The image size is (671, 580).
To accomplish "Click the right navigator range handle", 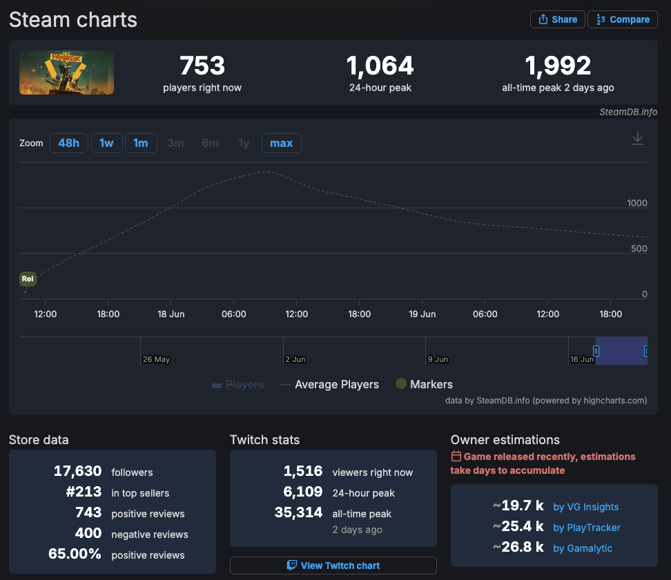I will click(645, 351).
